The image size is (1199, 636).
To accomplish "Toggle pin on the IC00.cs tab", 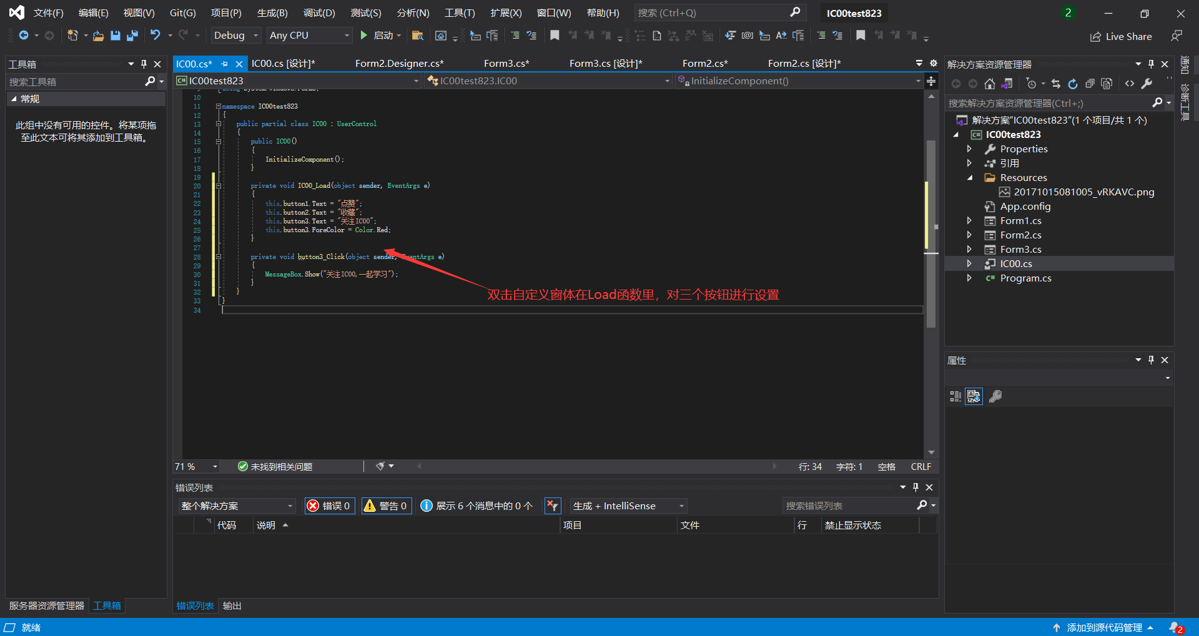I will tap(224, 64).
